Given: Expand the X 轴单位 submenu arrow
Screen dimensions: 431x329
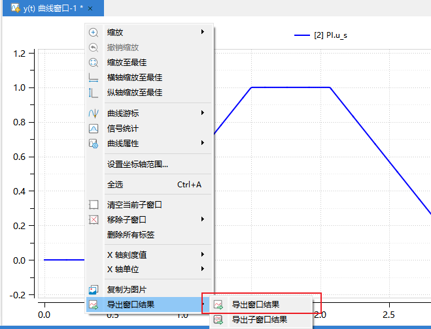Looking at the screenshot, I should pos(203,269).
